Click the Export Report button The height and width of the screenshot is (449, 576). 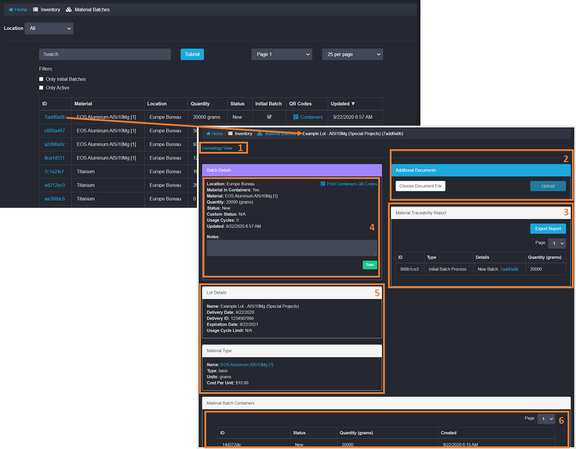tap(548, 228)
